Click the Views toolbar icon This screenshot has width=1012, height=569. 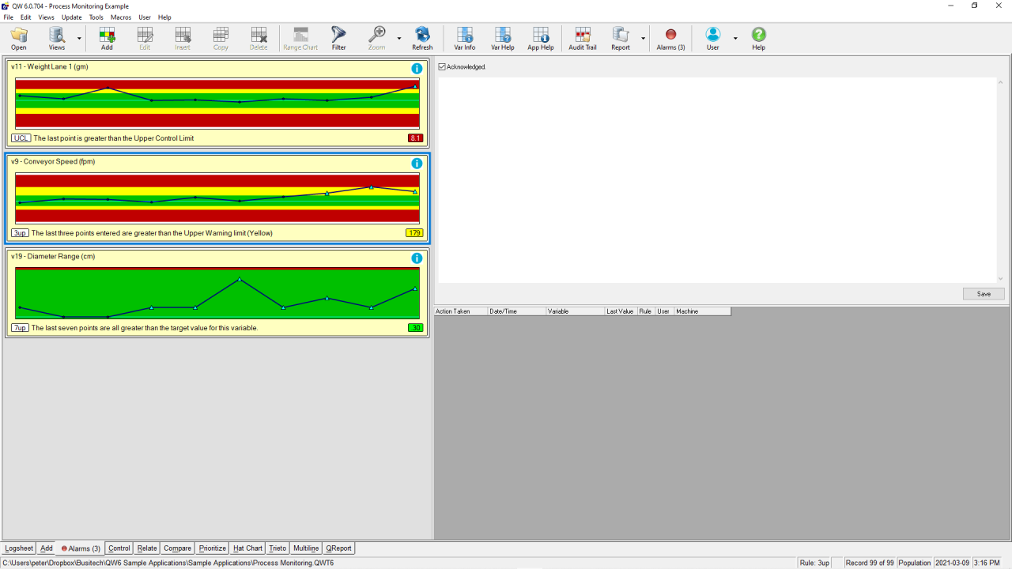click(x=57, y=38)
